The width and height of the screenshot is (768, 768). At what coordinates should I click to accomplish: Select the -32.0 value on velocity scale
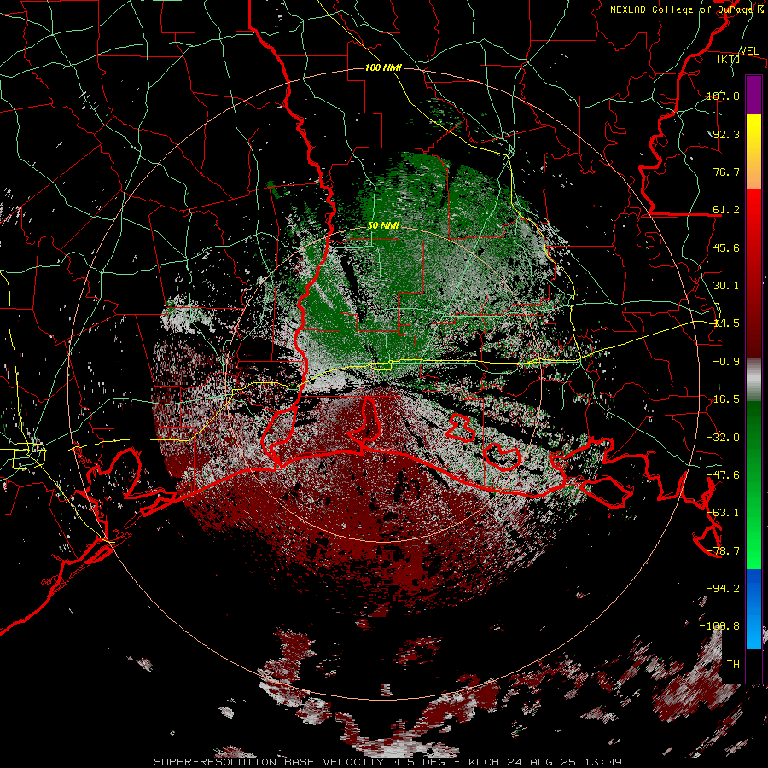point(723,438)
